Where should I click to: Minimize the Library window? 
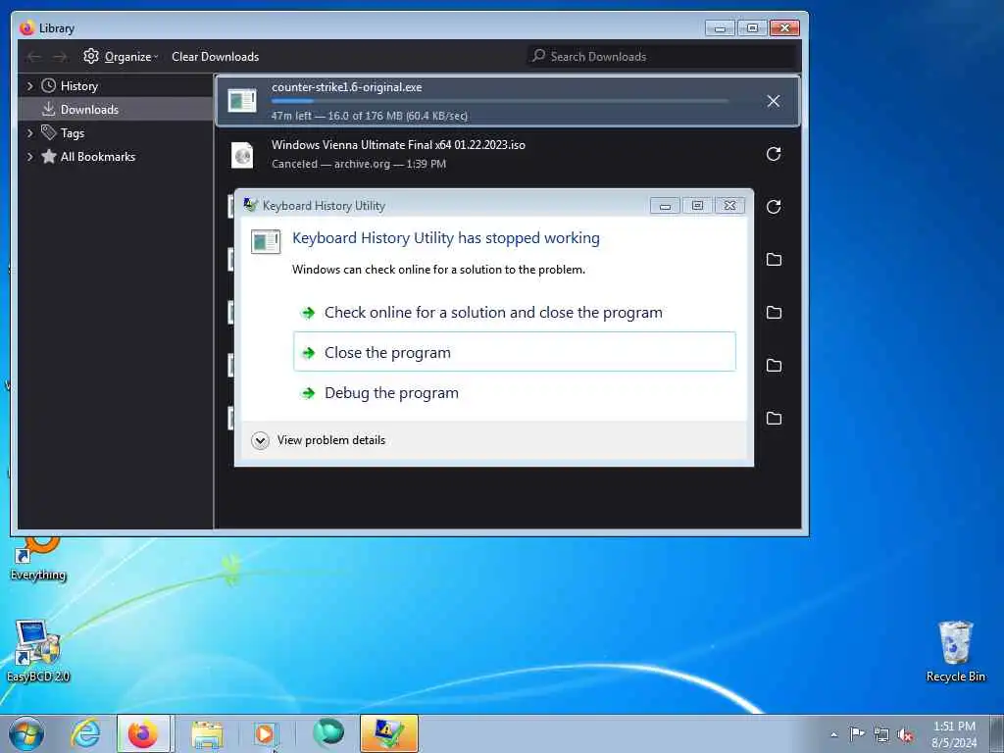[720, 28]
